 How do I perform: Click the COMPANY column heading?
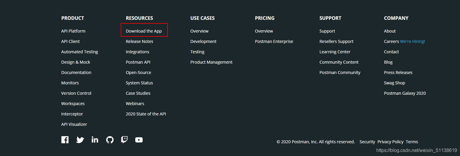click(x=396, y=18)
